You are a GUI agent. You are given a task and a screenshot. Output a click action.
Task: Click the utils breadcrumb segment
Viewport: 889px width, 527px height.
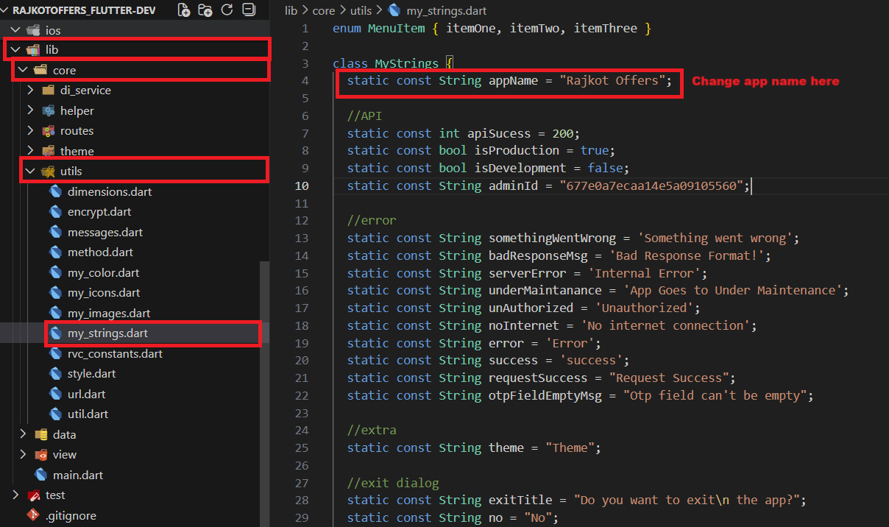point(363,11)
